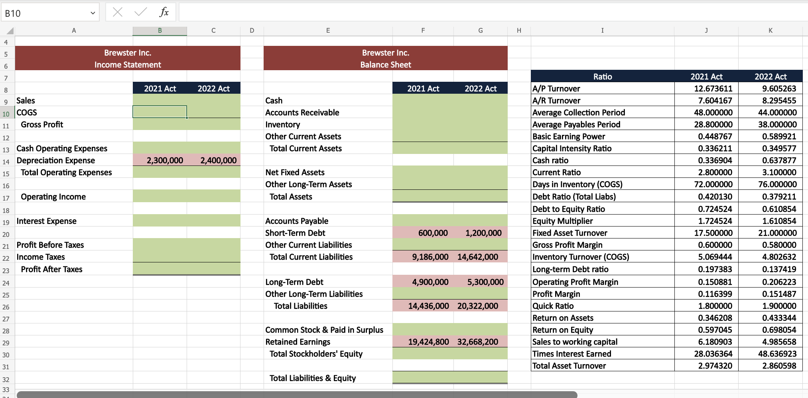Select column K header
This screenshot has width=808, height=398.
770,31
